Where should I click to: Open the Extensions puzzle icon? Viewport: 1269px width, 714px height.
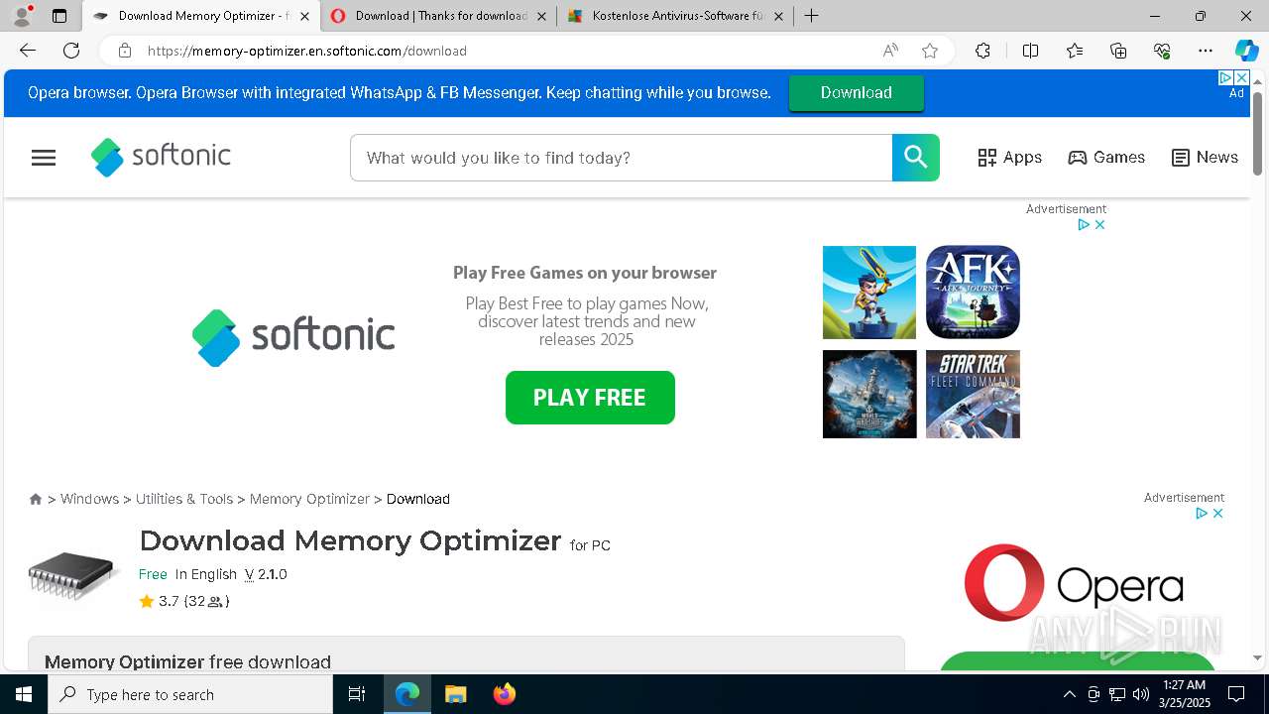pyautogui.click(x=982, y=51)
